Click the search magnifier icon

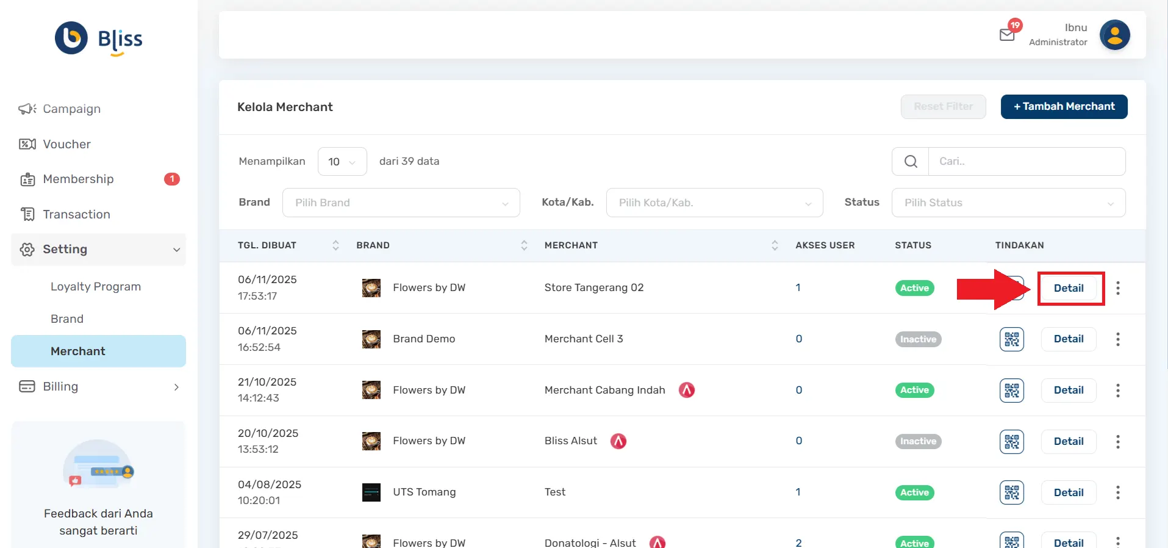pos(911,162)
